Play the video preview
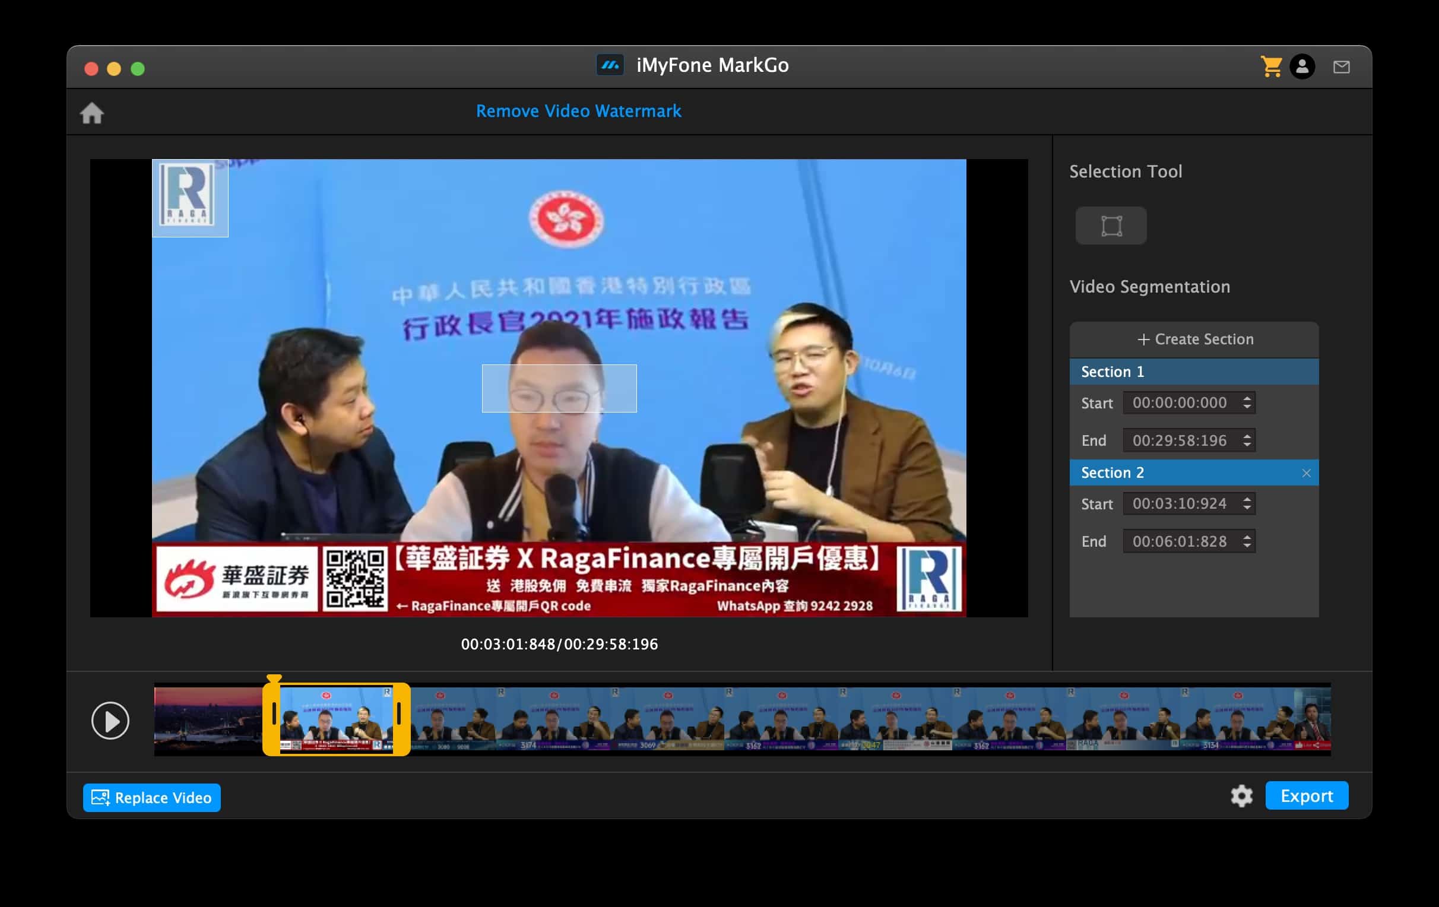The width and height of the screenshot is (1439, 907). pyautogui.click(x=110, y=721)
